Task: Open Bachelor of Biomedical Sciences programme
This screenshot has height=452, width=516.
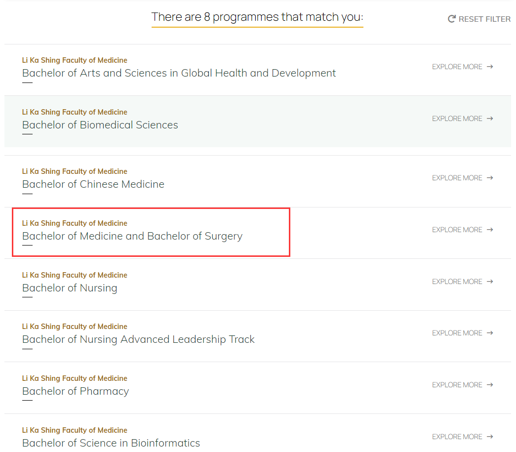Action: (x=100, y=125)
